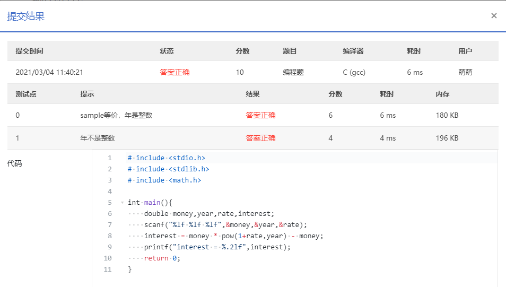The width and height of the screenshot is (506, 287).
Task: Click the 内存 column header
Action: 442,94
